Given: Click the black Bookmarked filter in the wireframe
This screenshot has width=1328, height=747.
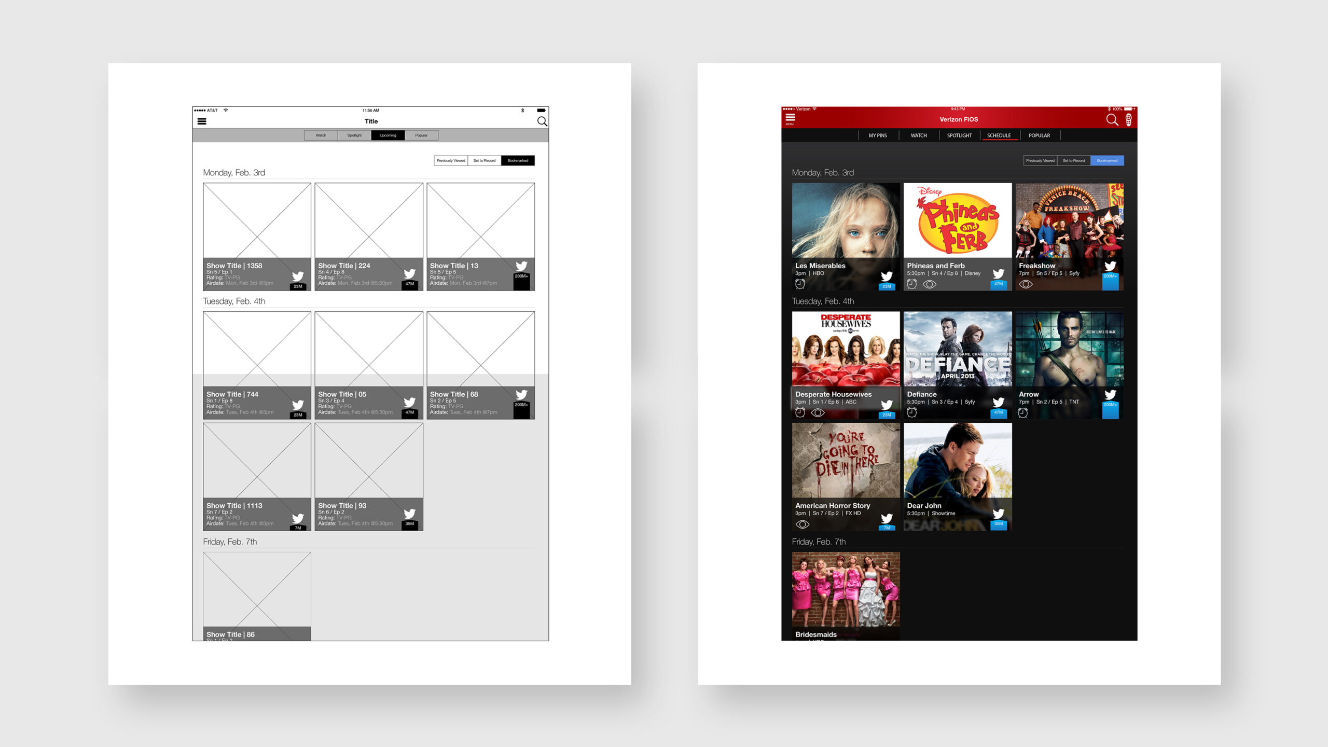Looking at the screenshot, I should coord(518,161).
